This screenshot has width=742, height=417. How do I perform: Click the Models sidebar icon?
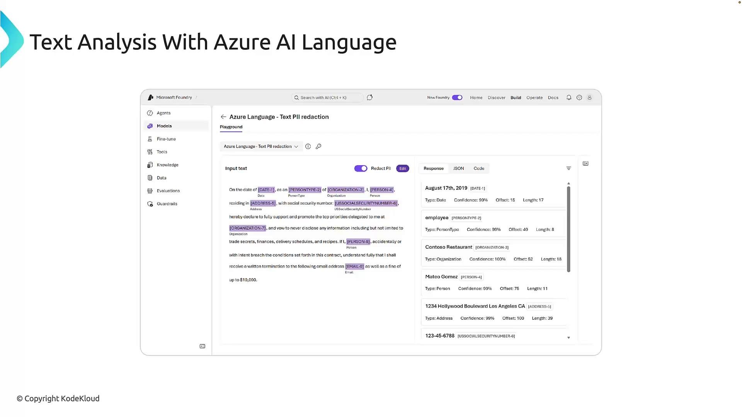point(150,126)
